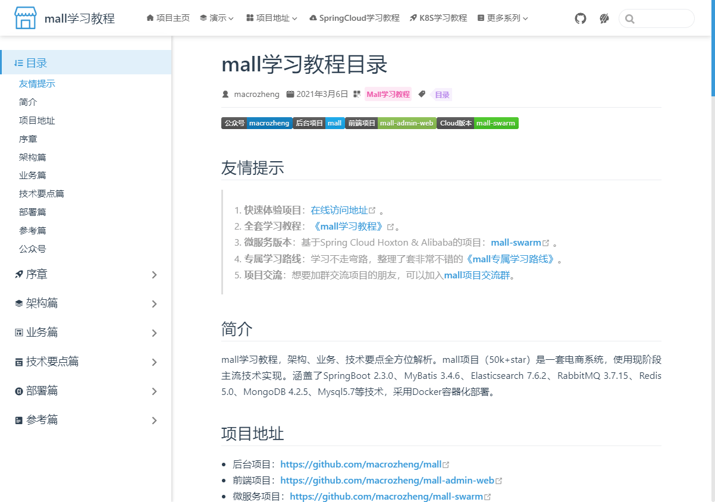Click the Cloud版本 mall-swarm badge

tap(478, 123)
